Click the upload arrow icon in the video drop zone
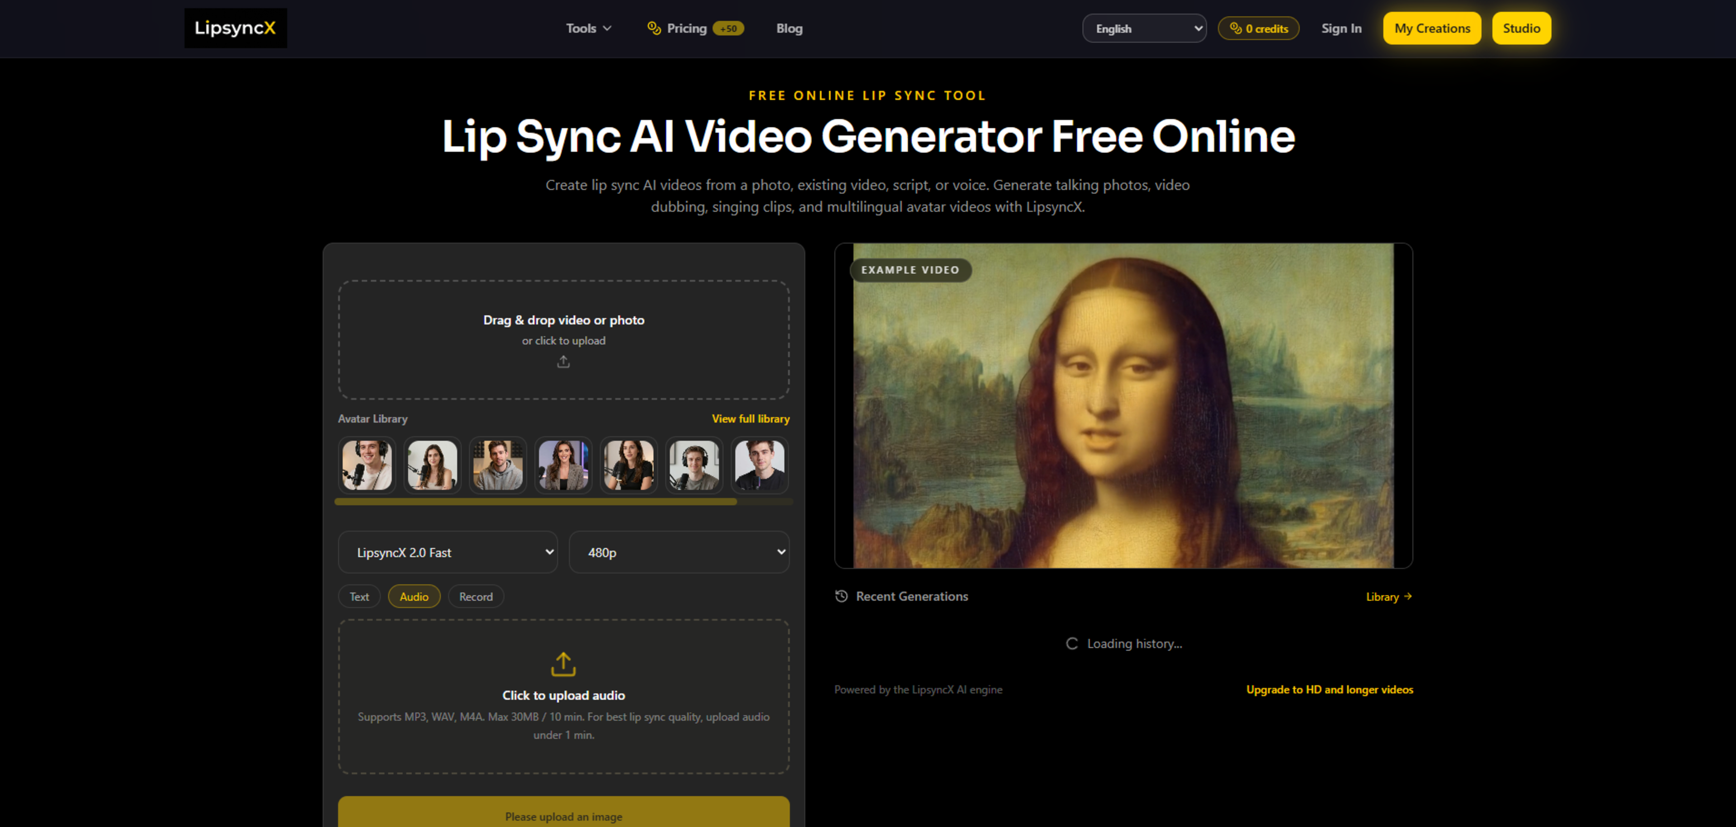 (563, 362)
